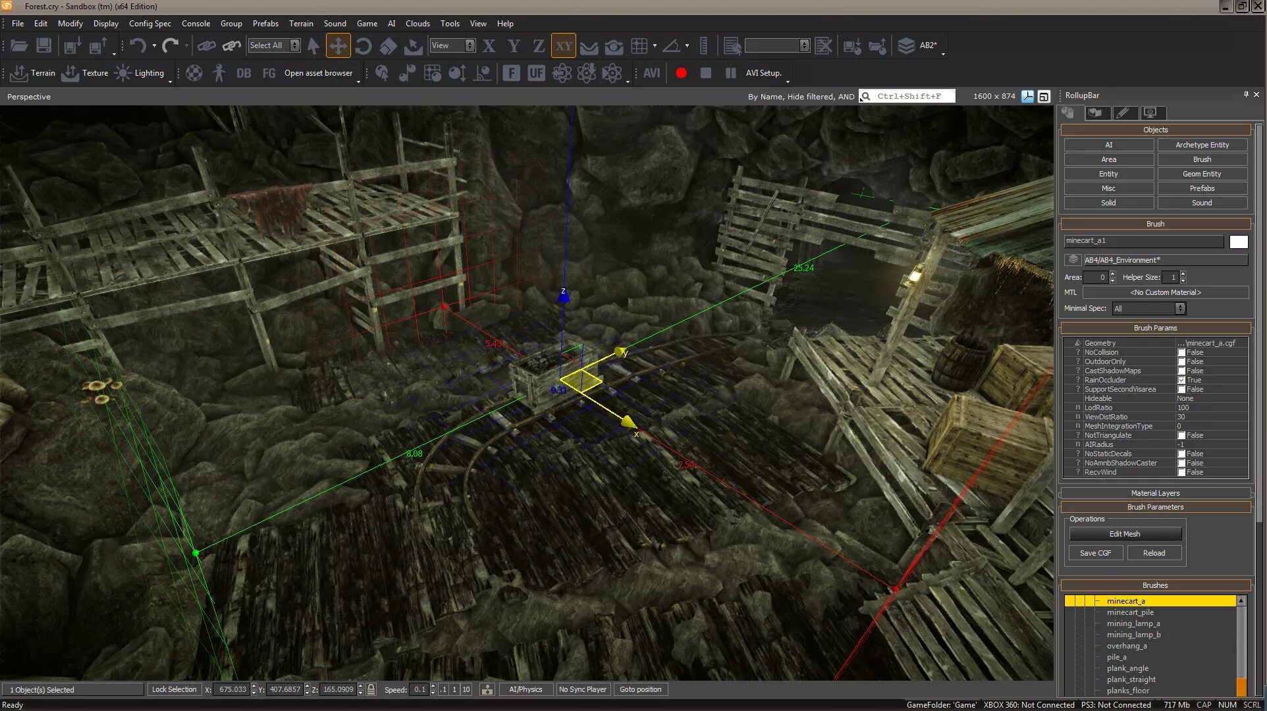1267x711 pixels.
Task: Select the Move tool in toolbar
Action: click(x=338, y=45)
